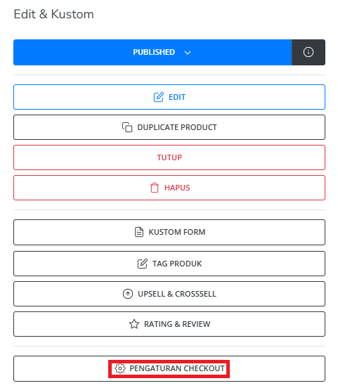Click the Tag Produk pencil icon
338x388 pixels.
pos(143,264)
